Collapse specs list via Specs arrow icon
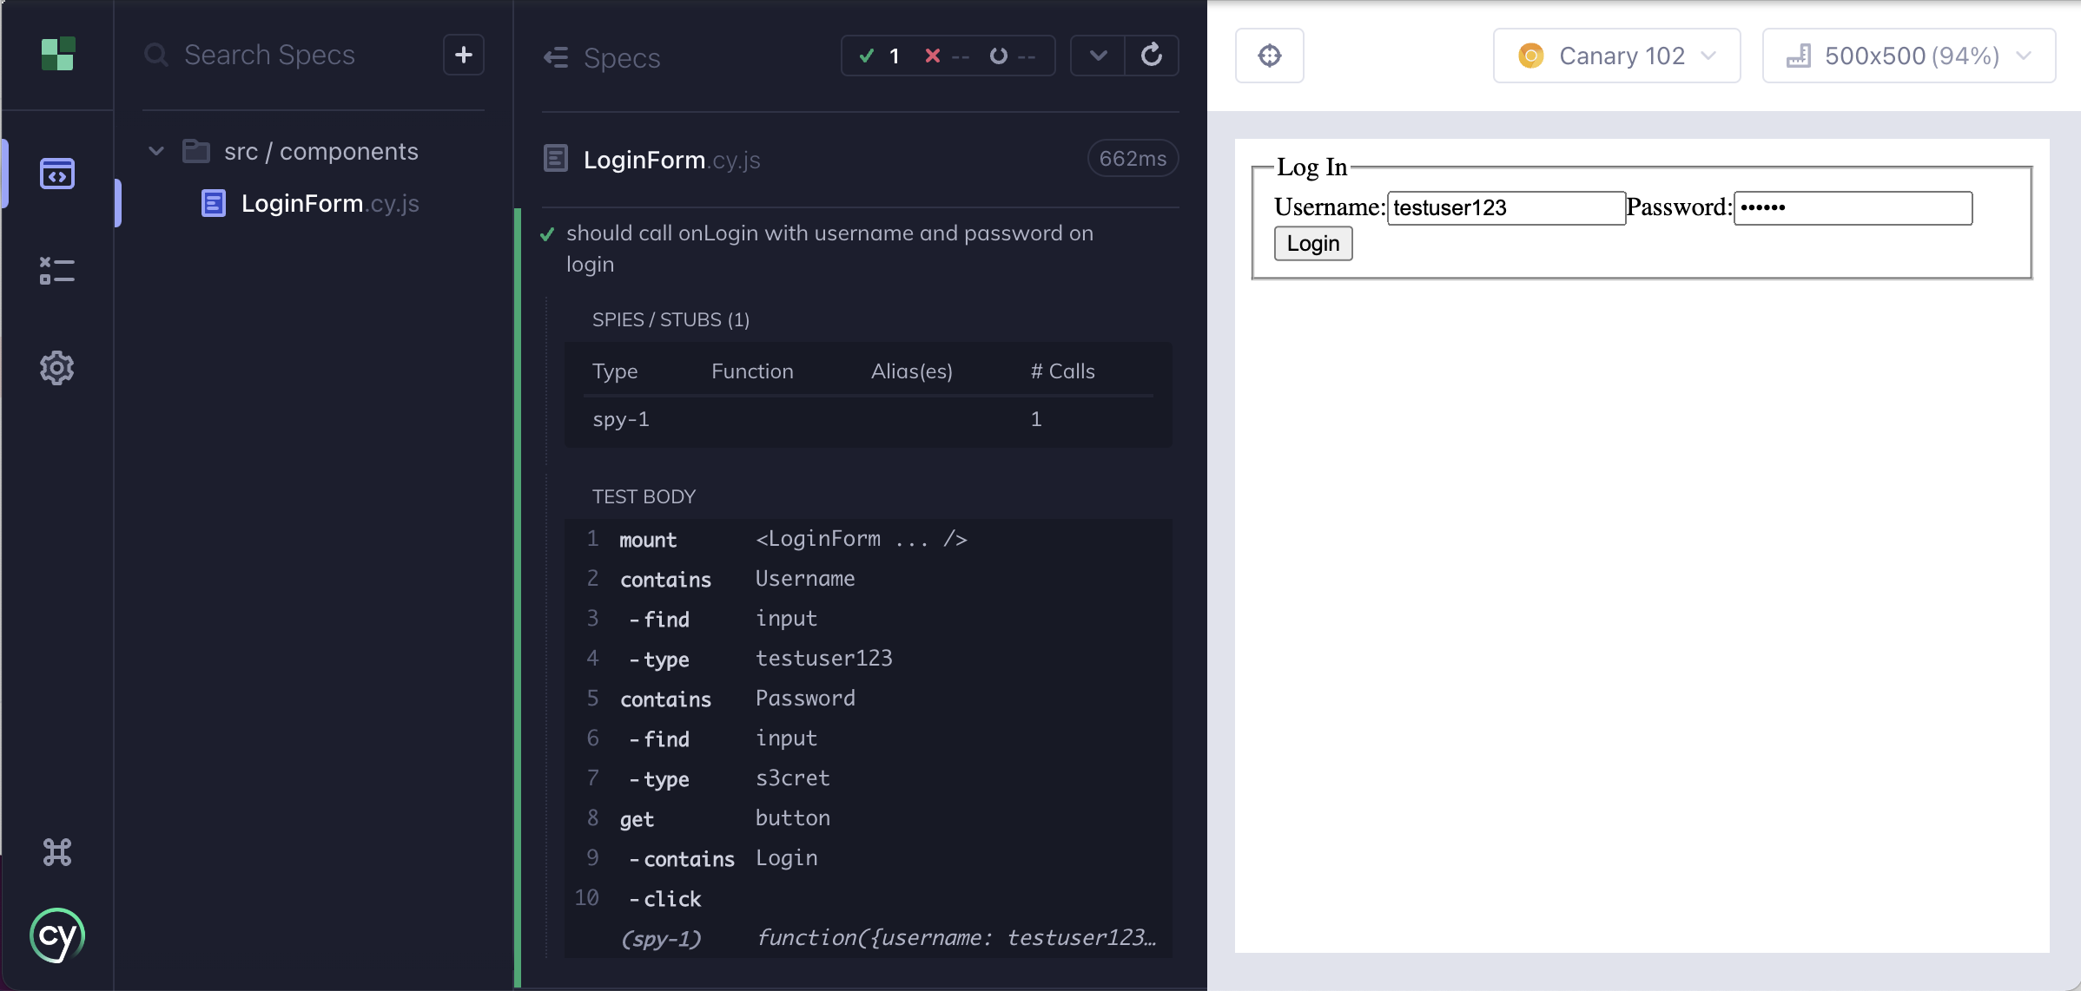Image resolution: width=2081 pixels, height=991 pixels. (x=556, y=57)
